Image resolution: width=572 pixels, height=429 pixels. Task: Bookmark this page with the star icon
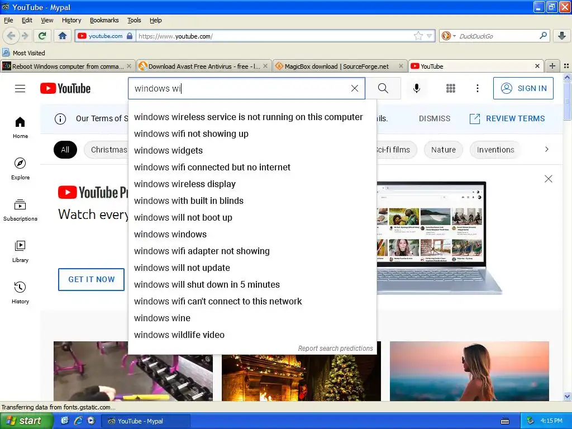click(x=418, y=36)
